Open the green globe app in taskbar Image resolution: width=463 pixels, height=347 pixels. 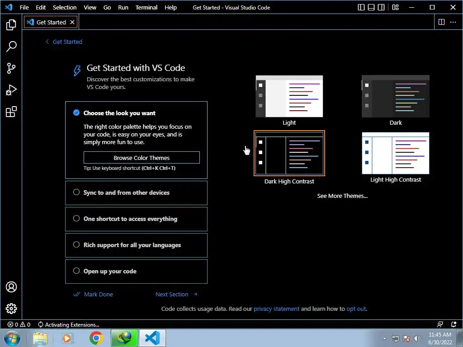point(124,338)
